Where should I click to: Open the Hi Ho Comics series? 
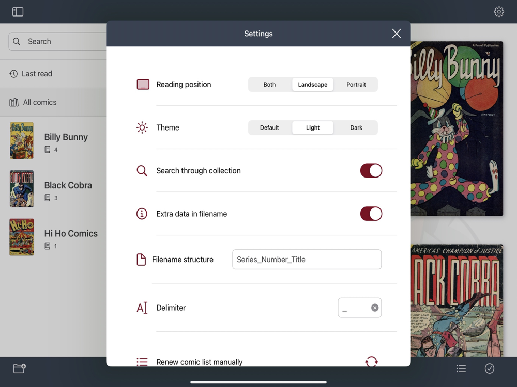pyautogui.click(x=53, y=237)
